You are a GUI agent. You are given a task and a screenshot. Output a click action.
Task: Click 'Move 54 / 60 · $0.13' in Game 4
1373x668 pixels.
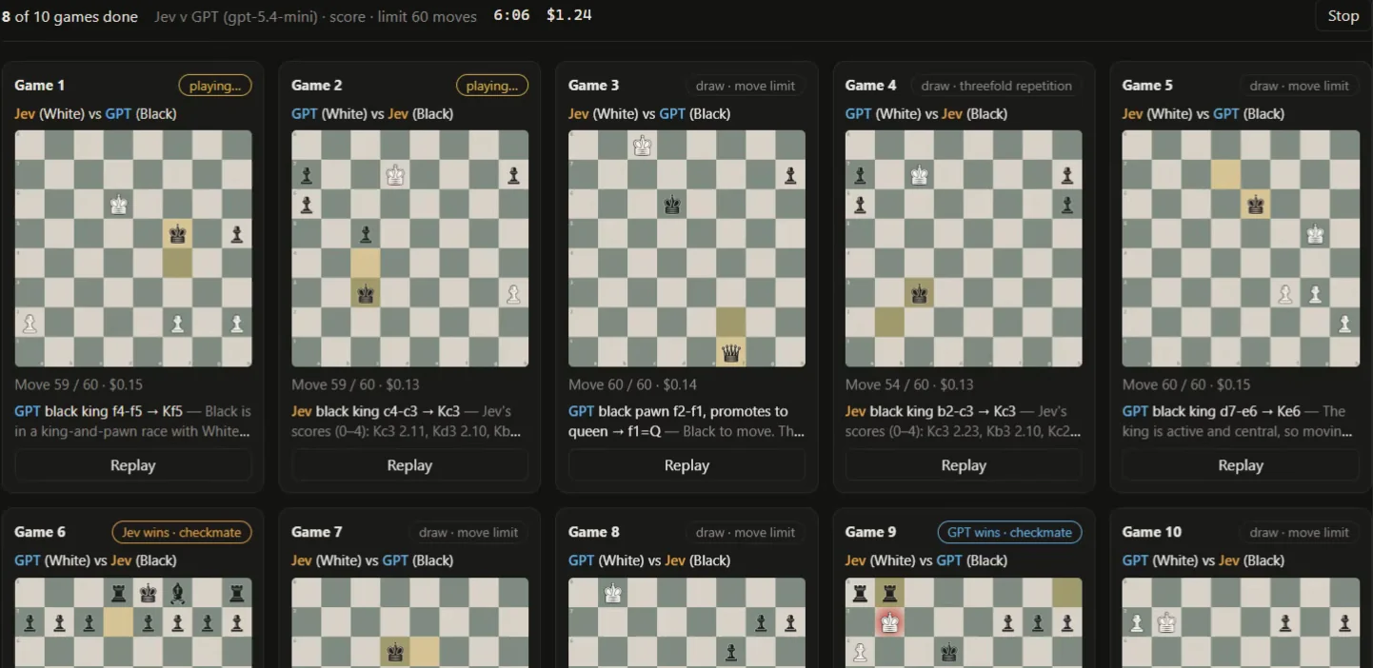pyautogui.click(x=909, y=385)
